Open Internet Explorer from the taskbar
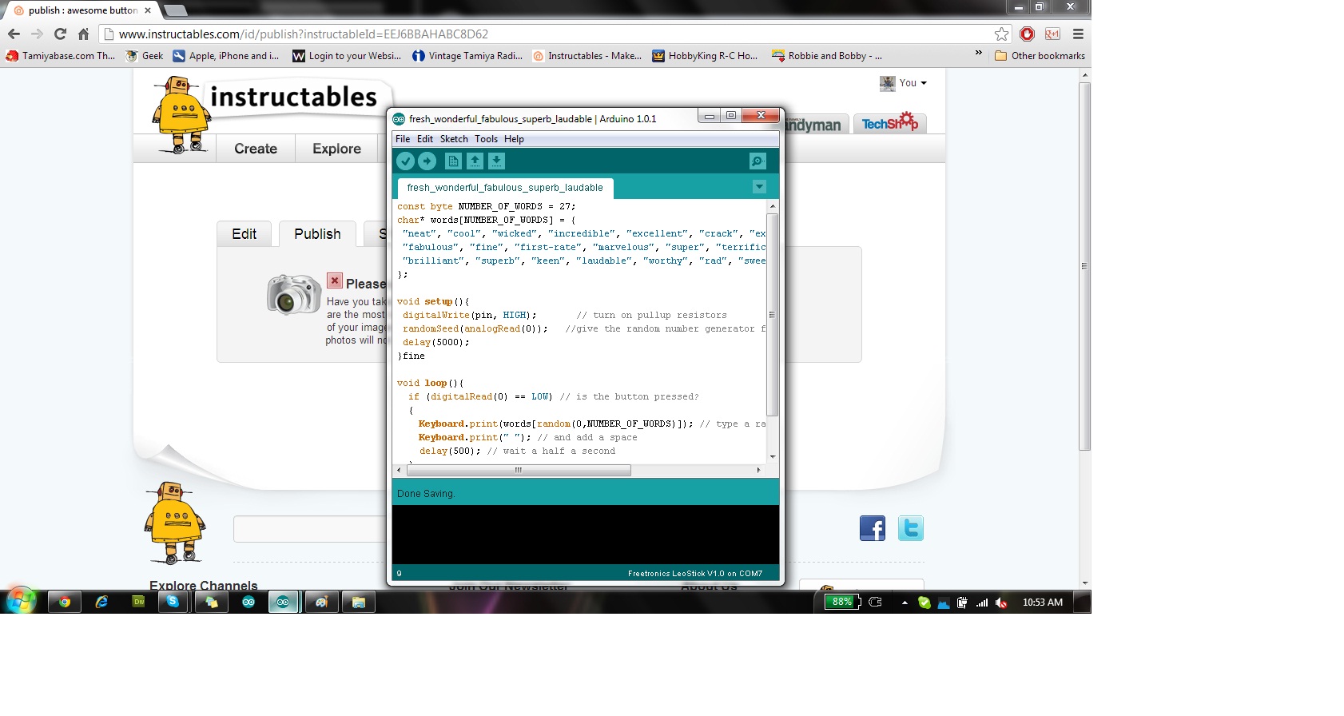 click(x=101, y=602)
